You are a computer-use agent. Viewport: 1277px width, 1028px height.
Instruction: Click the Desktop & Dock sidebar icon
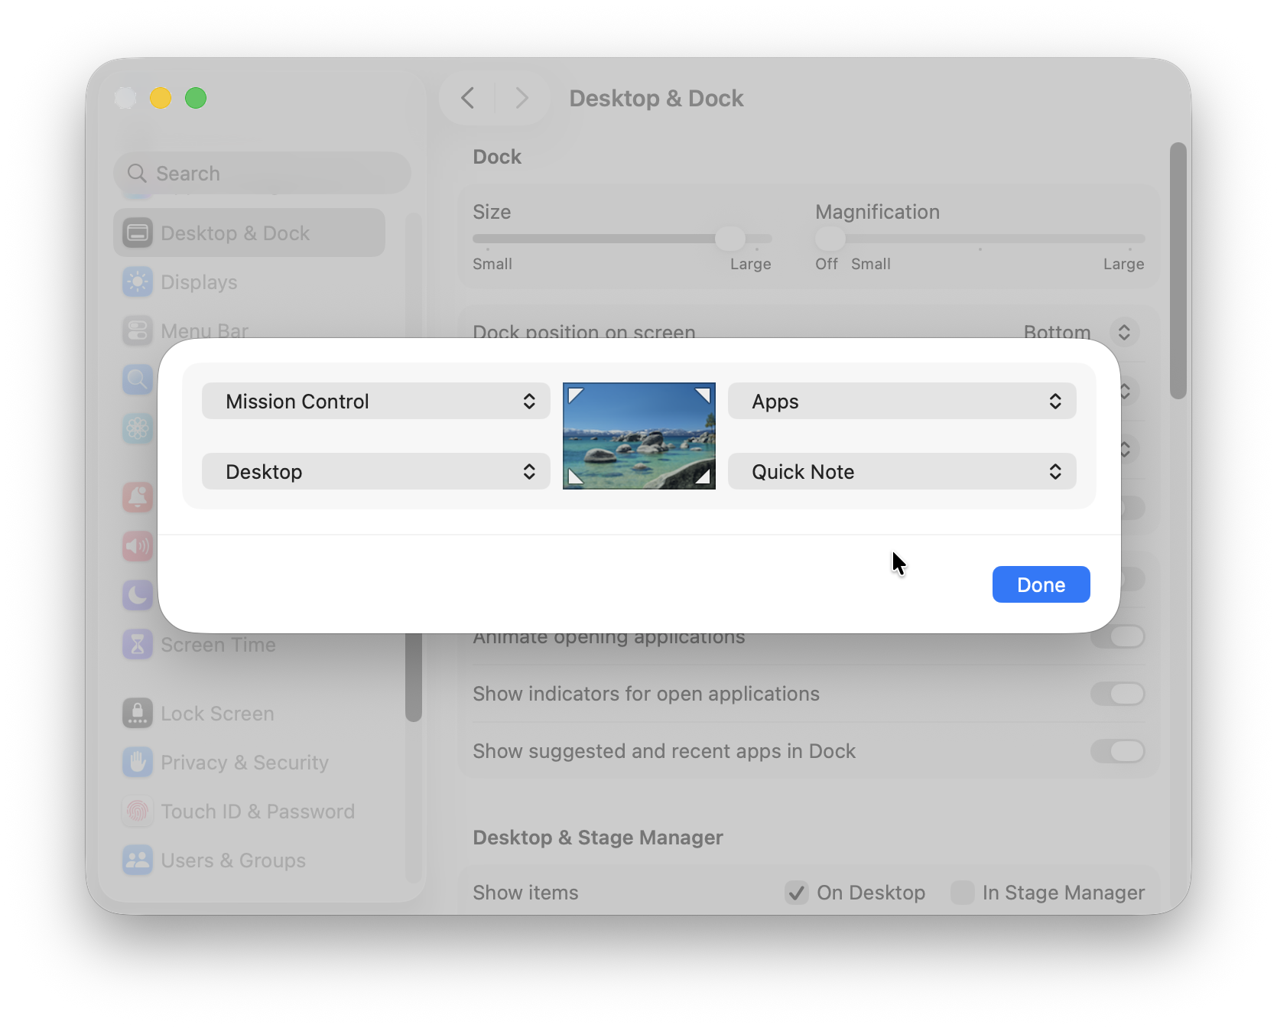(138, 233)
